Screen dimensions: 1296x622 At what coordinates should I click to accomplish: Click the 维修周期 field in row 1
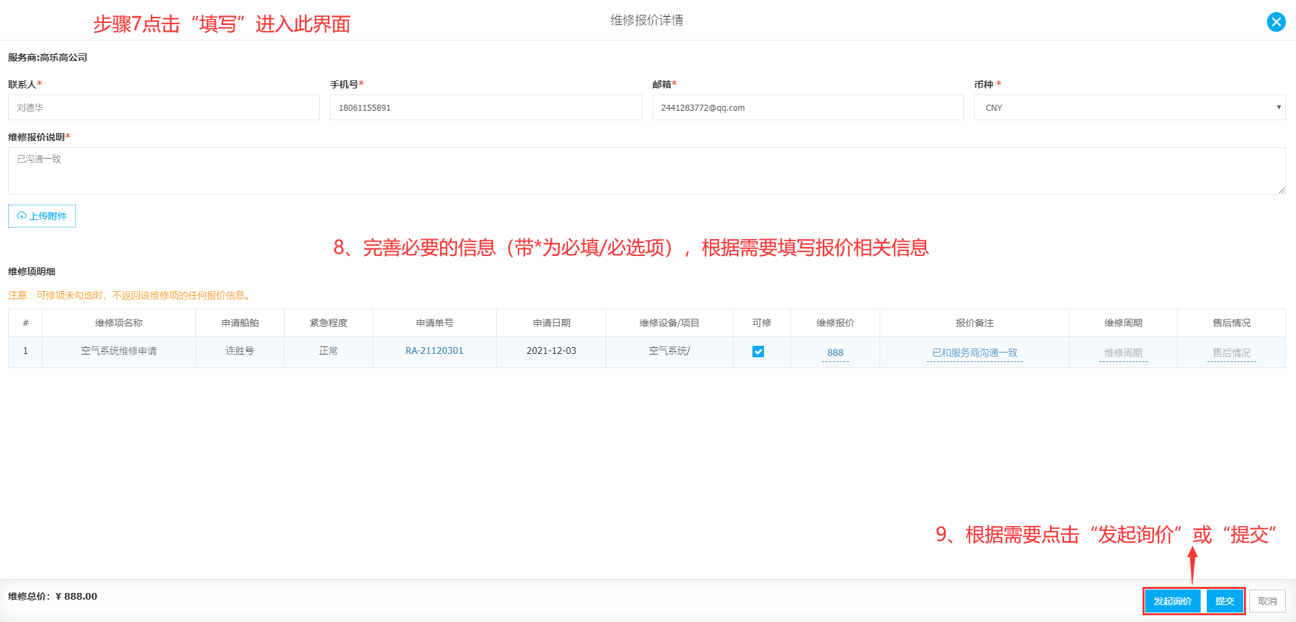pyautogui.click(x=1123, y=353)
